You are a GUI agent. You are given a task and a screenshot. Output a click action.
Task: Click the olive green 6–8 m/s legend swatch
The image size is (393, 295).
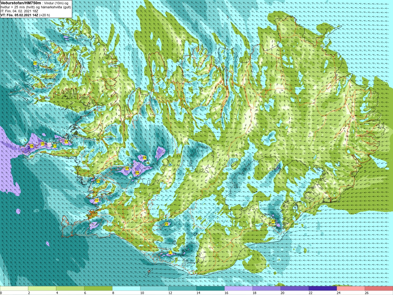pyautogui.click(x=98, y=289)
